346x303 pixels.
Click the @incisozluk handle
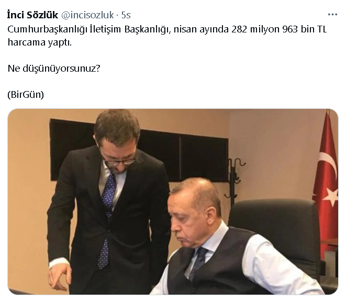click(87, 15)
